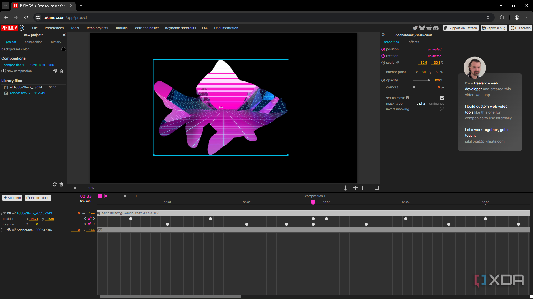Add keyframe key icon on position row
Image resolution: width=533 pixels, height=299 pixels.
pos(89,218)
